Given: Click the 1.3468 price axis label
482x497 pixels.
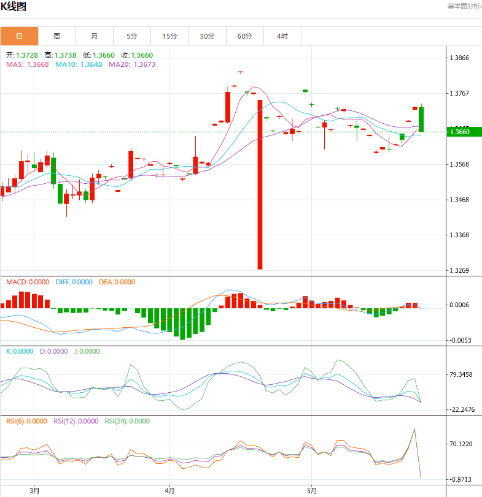Looking at the screenshot, I should (x=459, y=200).
